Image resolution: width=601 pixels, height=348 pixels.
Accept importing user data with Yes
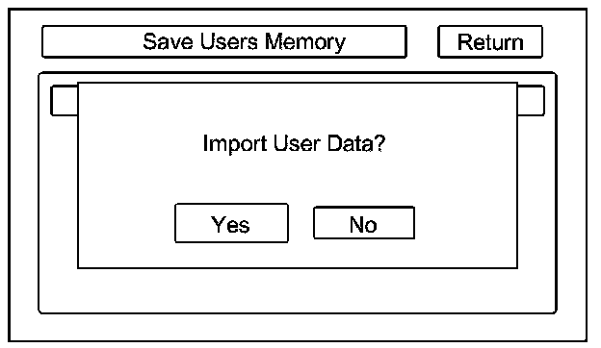[231, 223]
